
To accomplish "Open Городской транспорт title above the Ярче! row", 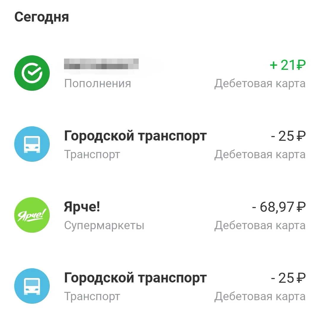I will click(x=135, y=136).
